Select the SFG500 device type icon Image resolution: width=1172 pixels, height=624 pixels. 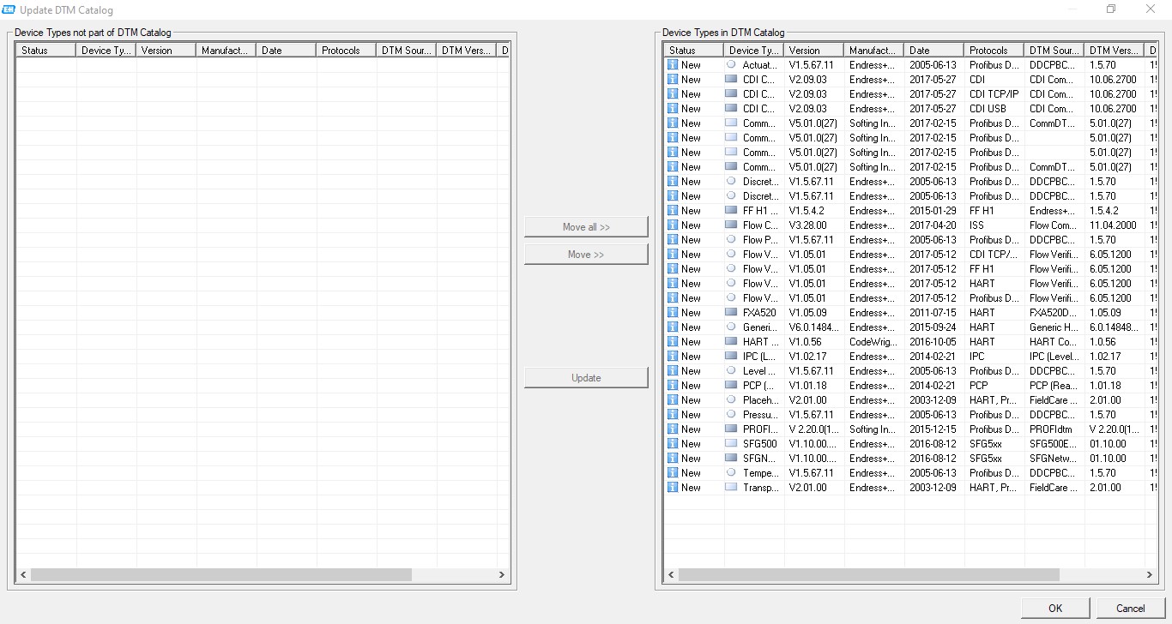point(731,443)
